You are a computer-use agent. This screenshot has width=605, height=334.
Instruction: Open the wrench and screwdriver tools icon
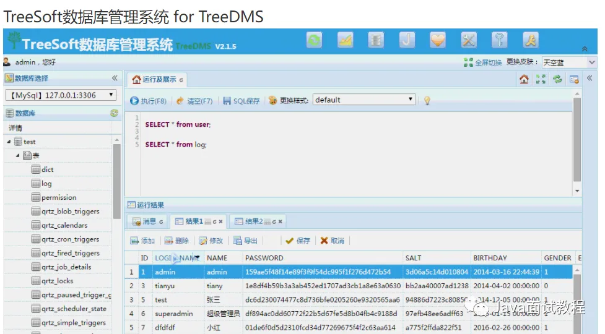(468, 40)
